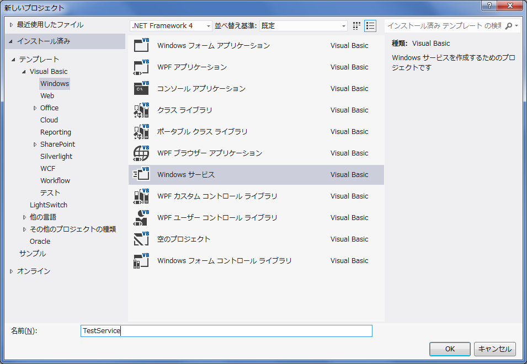Click the WPF アプリケーション template icon
Image resolution: width=527 pixels, height=364 pixels.
pos(141,67)
